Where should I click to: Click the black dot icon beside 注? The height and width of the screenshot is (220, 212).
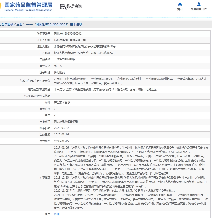(x=46, y=214)
